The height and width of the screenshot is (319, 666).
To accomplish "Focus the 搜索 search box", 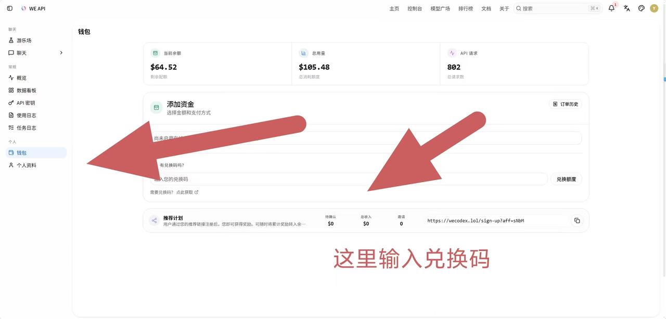I will [558, 8].
